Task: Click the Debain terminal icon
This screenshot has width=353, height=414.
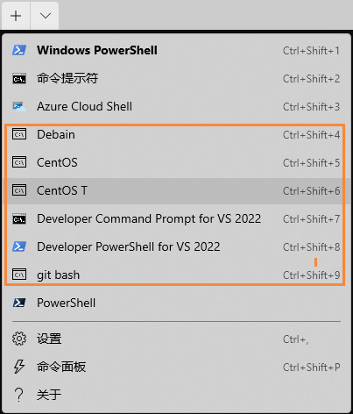Action: tap(19, 134)
